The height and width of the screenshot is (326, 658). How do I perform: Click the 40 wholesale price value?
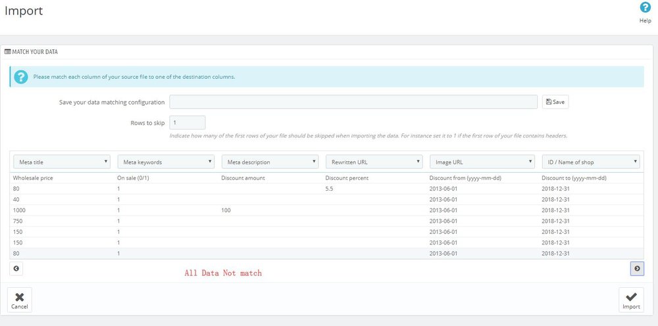(x=16, y=199)
